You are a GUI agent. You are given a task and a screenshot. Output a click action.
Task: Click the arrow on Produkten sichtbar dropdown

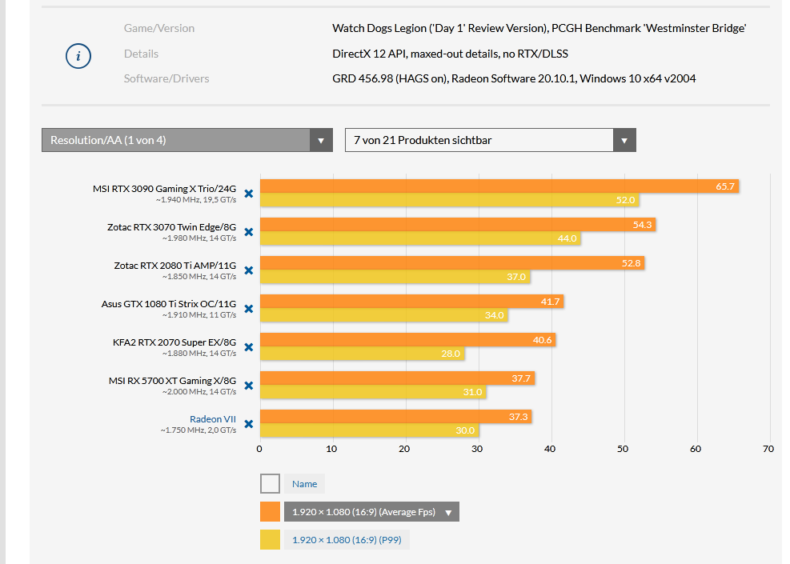tap(624, 141)
